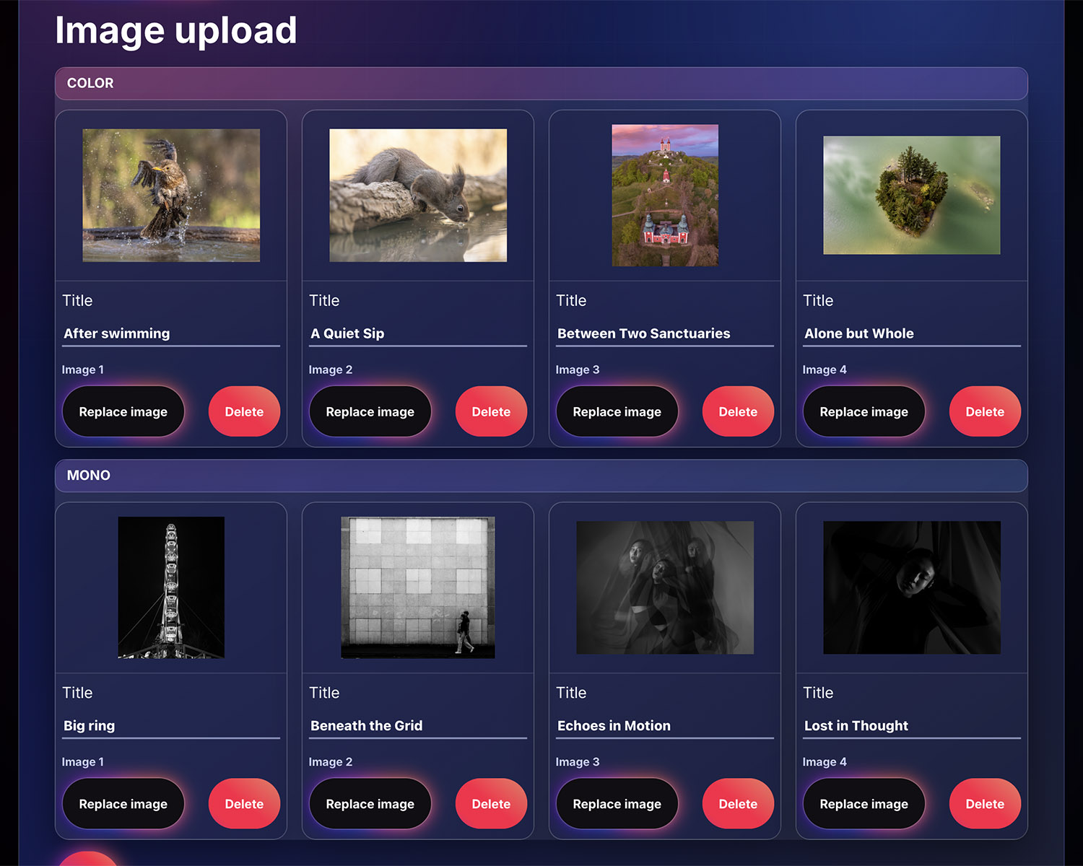Replace the Big ring image
The image size is (1083, 866).
123,804
